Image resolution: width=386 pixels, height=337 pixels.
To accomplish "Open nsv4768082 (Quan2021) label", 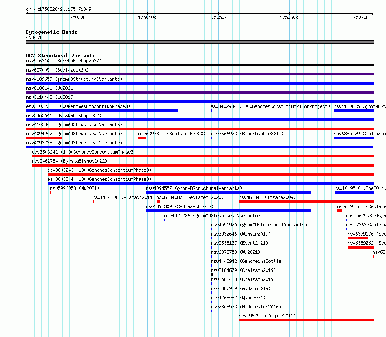I will coord(238,298).
